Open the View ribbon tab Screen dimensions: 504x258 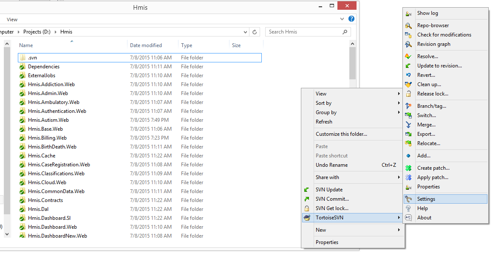pyautogui.click(x=12, y=20)
